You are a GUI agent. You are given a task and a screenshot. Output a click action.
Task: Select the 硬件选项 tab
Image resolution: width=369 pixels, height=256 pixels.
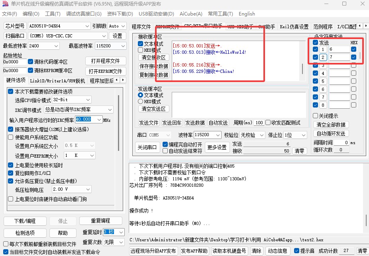pyautogui.click(x=16, y=80)
